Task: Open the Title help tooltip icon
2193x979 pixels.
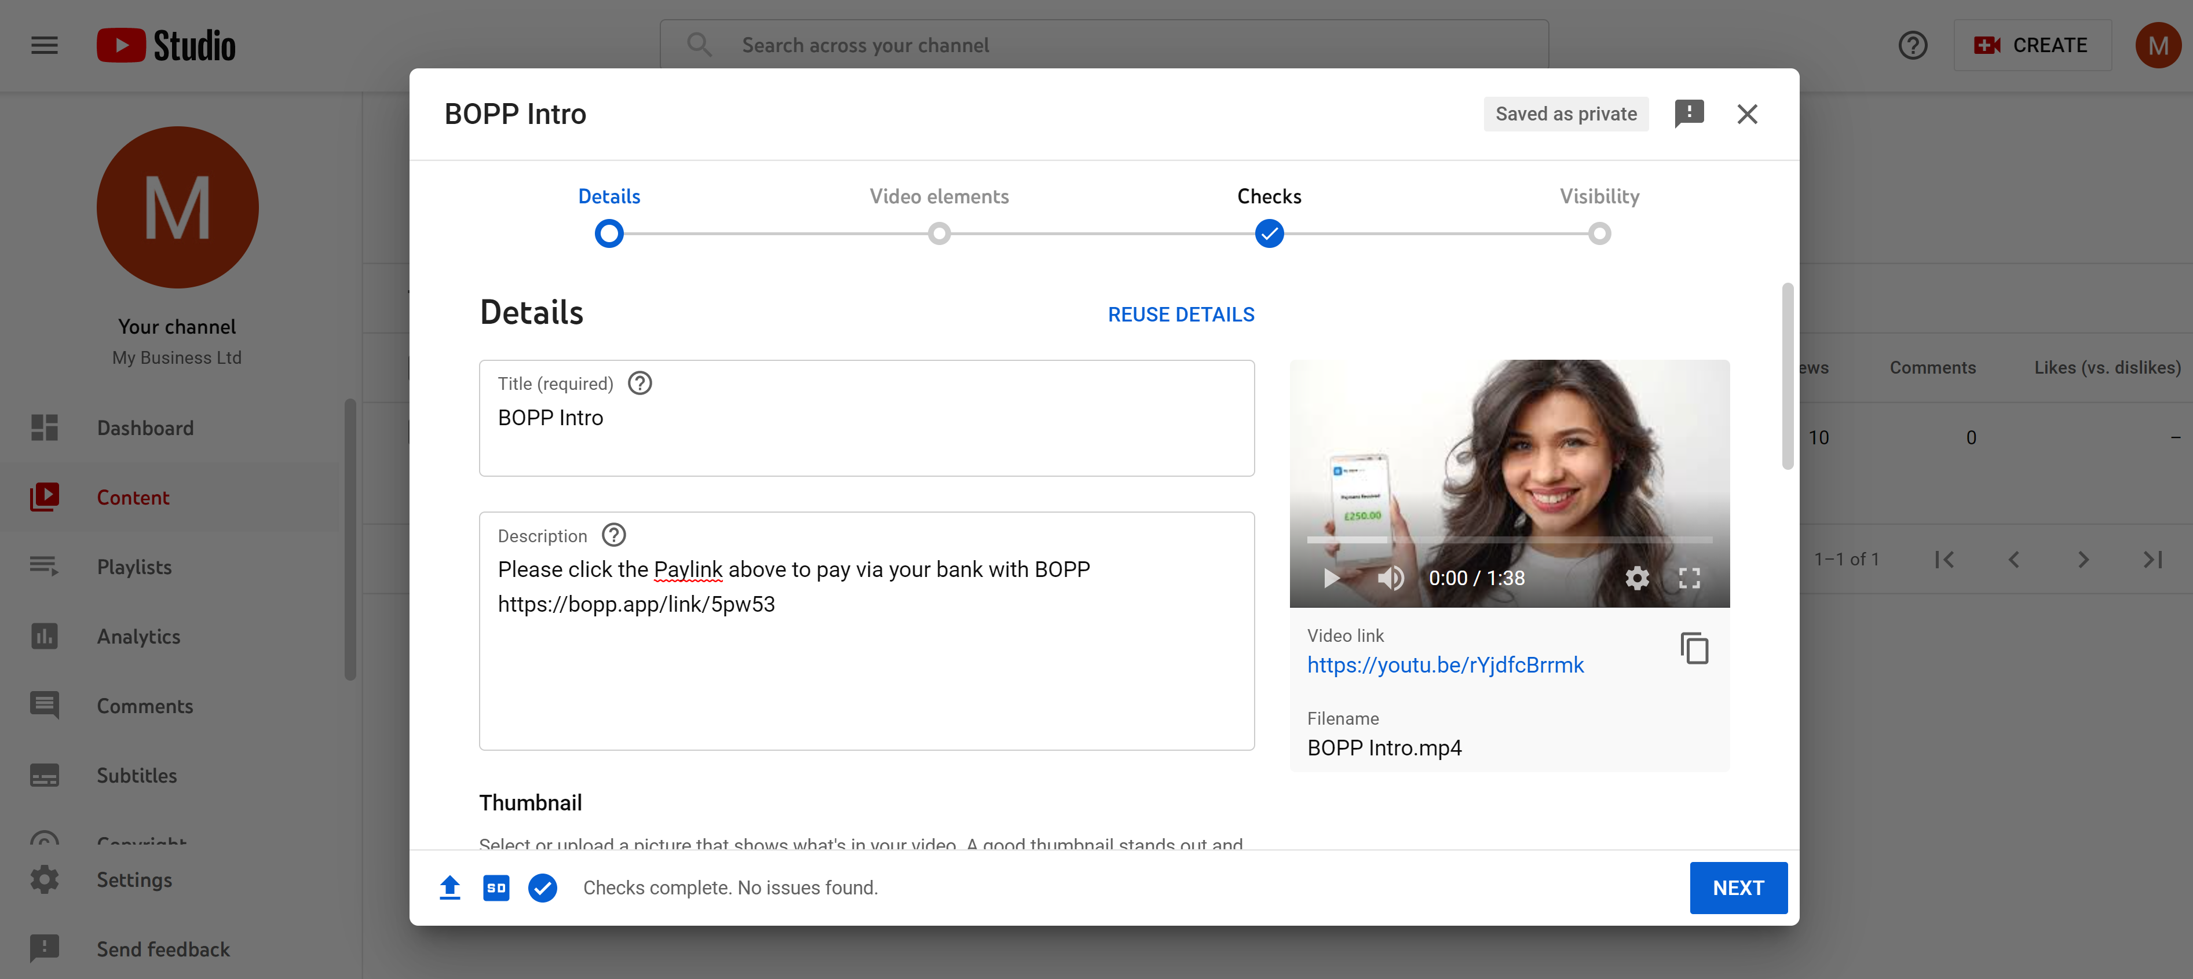Action: point(639,383)
